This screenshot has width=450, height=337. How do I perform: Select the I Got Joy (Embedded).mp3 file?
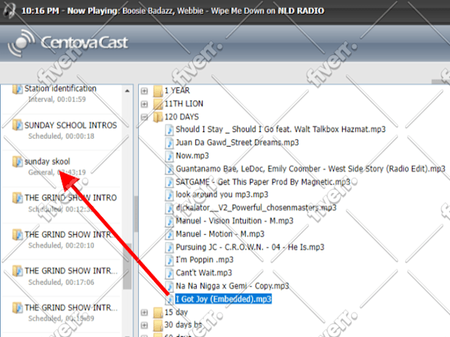(223, 299)
